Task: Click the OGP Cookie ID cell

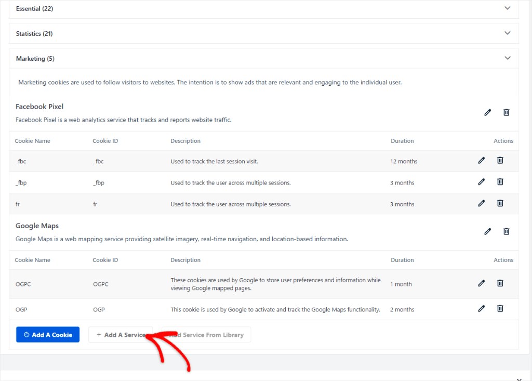Action: pyautogui.click(x=99, y=310)
